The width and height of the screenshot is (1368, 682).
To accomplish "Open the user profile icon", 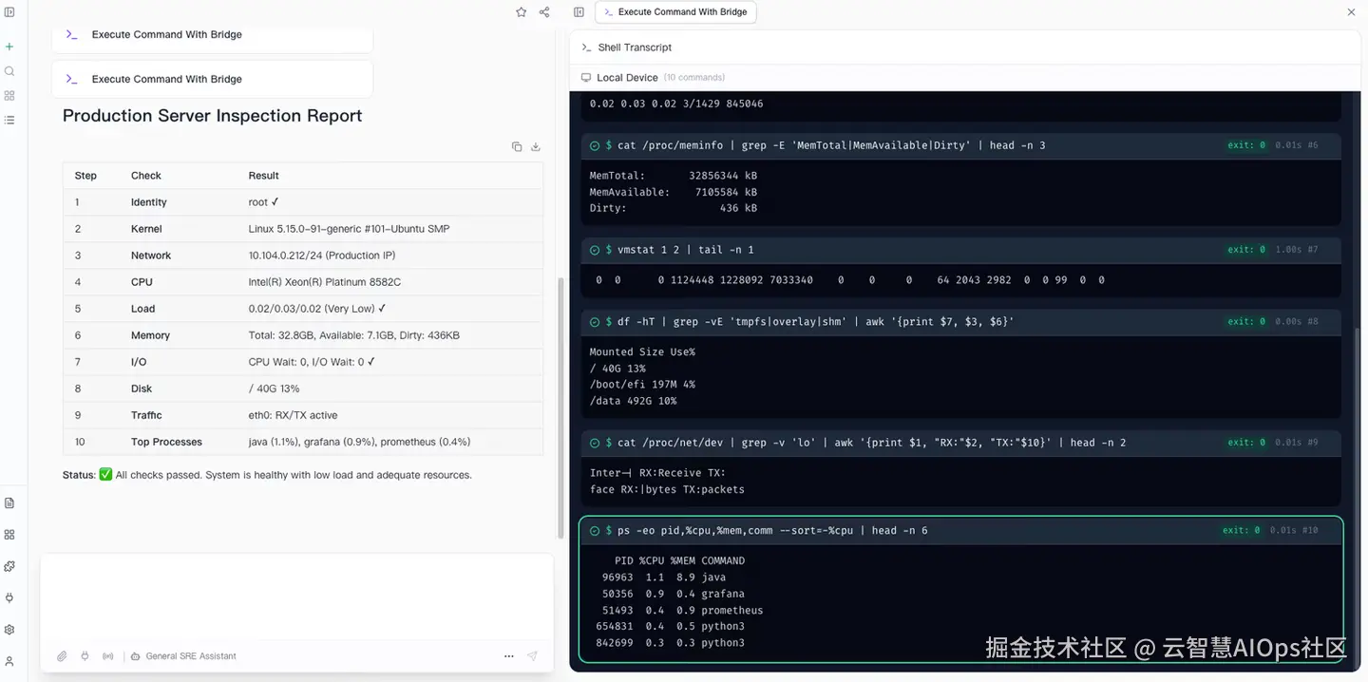I will pyautogui.click(x=9, y=661).
